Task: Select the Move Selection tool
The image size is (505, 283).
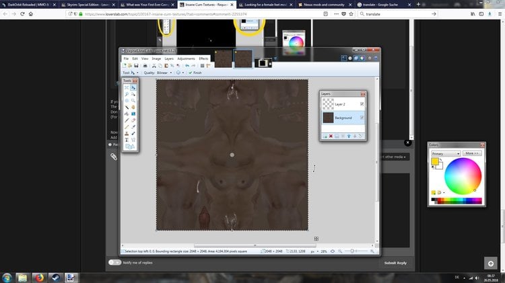Action: click(133, 94)
